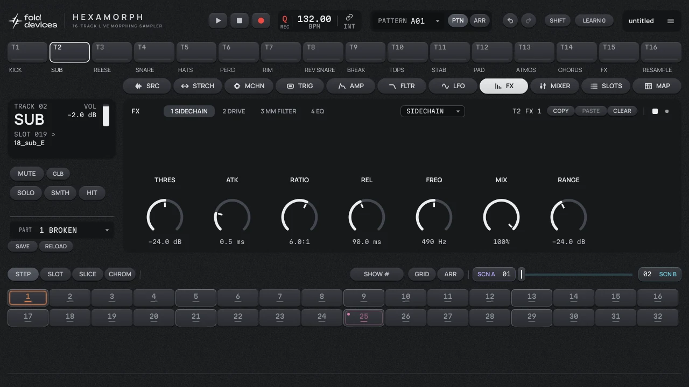689x387 pixels.
Task: Stop playback with the stop button
Action: [x=240, y=20]
